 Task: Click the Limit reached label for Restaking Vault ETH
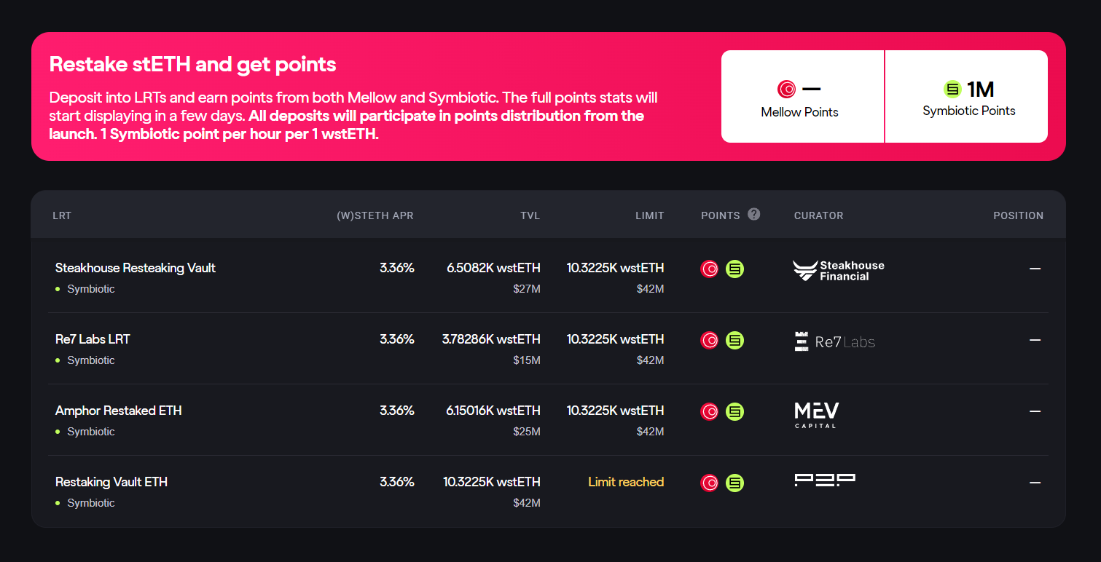point(626,482)
